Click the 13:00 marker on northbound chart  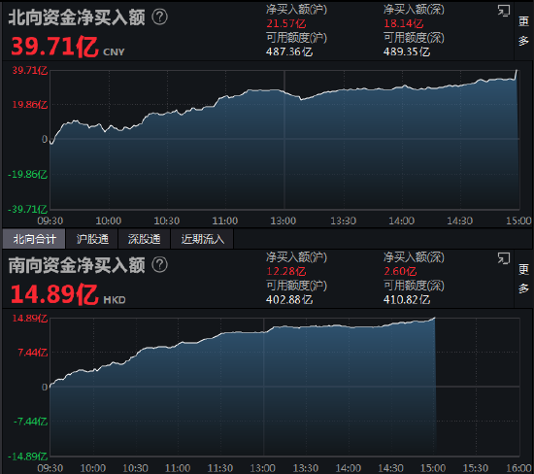[x=283, y=220]
